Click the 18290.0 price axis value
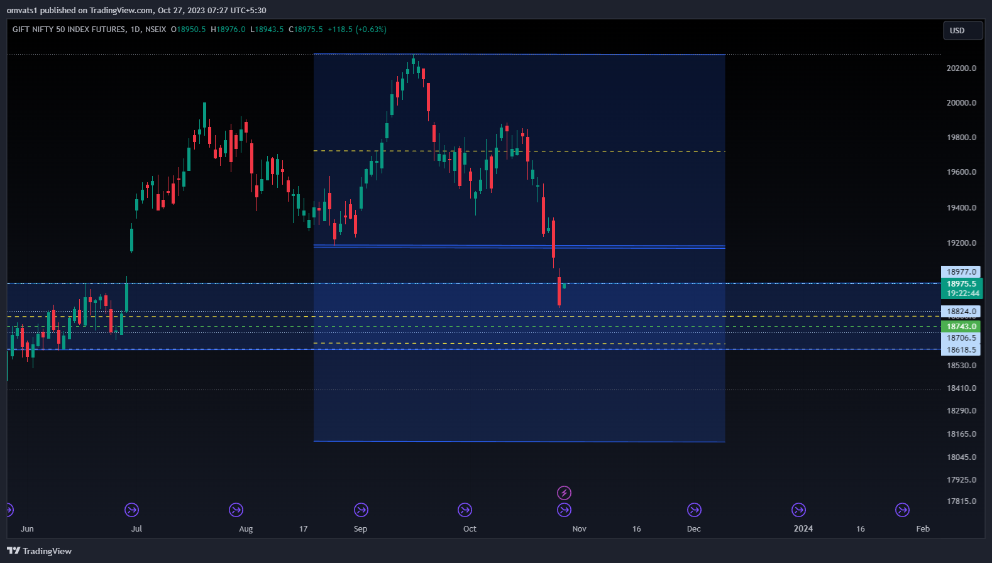The height and width of the screenshot is (563, 992). click(961, 410)
